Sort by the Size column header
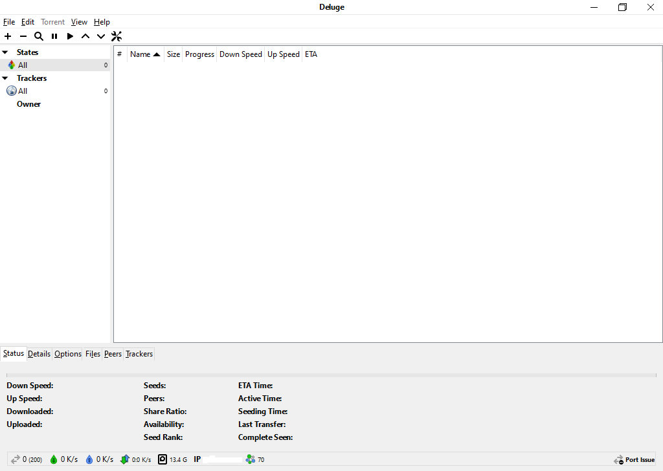 [x=174, y=54]
